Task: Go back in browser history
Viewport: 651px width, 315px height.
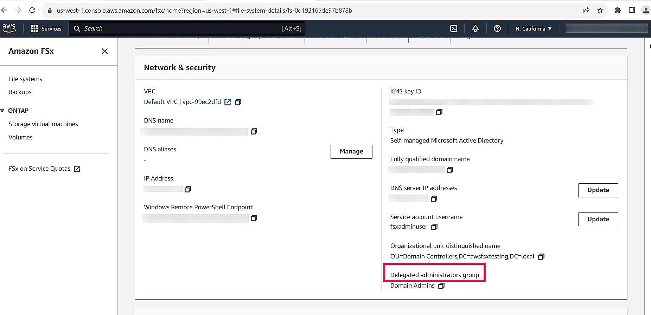Action: click(4, 10)
